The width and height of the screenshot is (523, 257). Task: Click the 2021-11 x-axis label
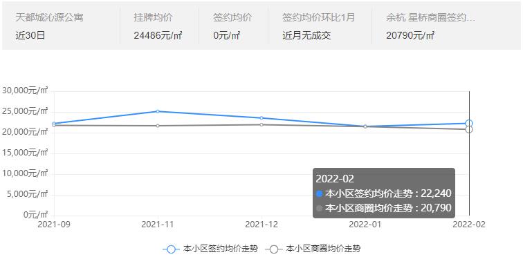pyautogui.click(x=158, y=225)
